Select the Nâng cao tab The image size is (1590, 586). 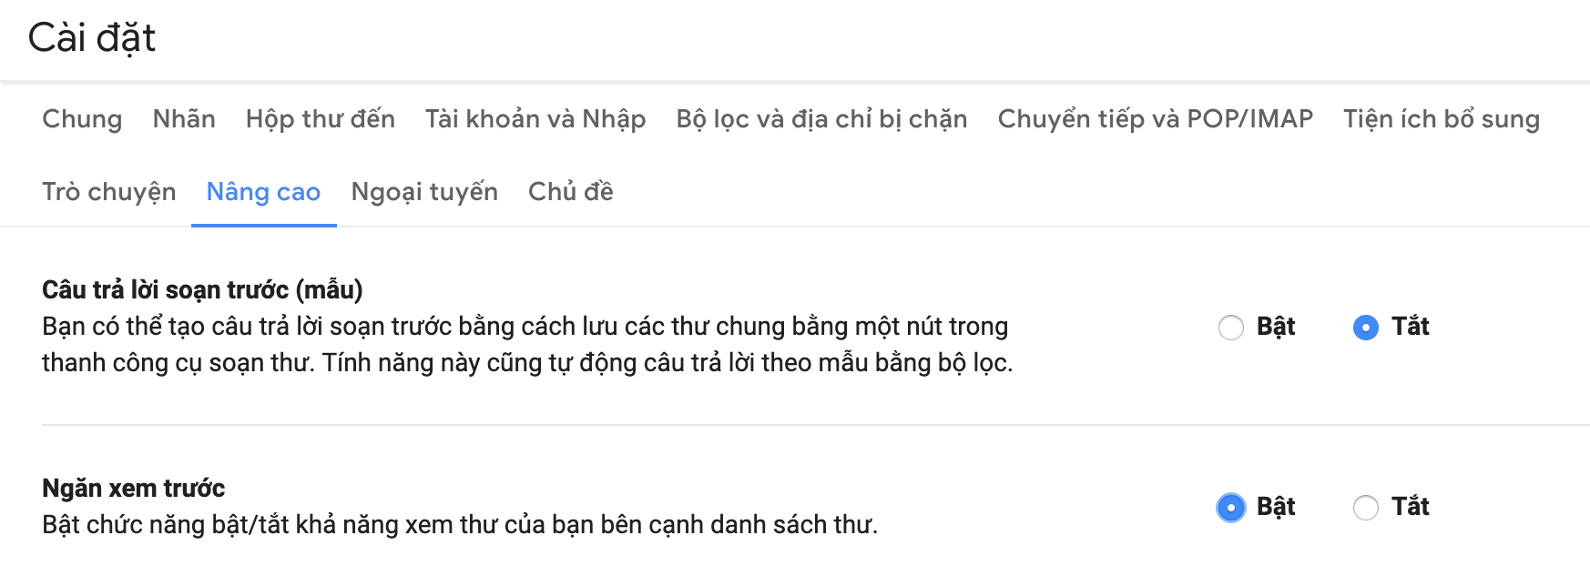point(263,192)
